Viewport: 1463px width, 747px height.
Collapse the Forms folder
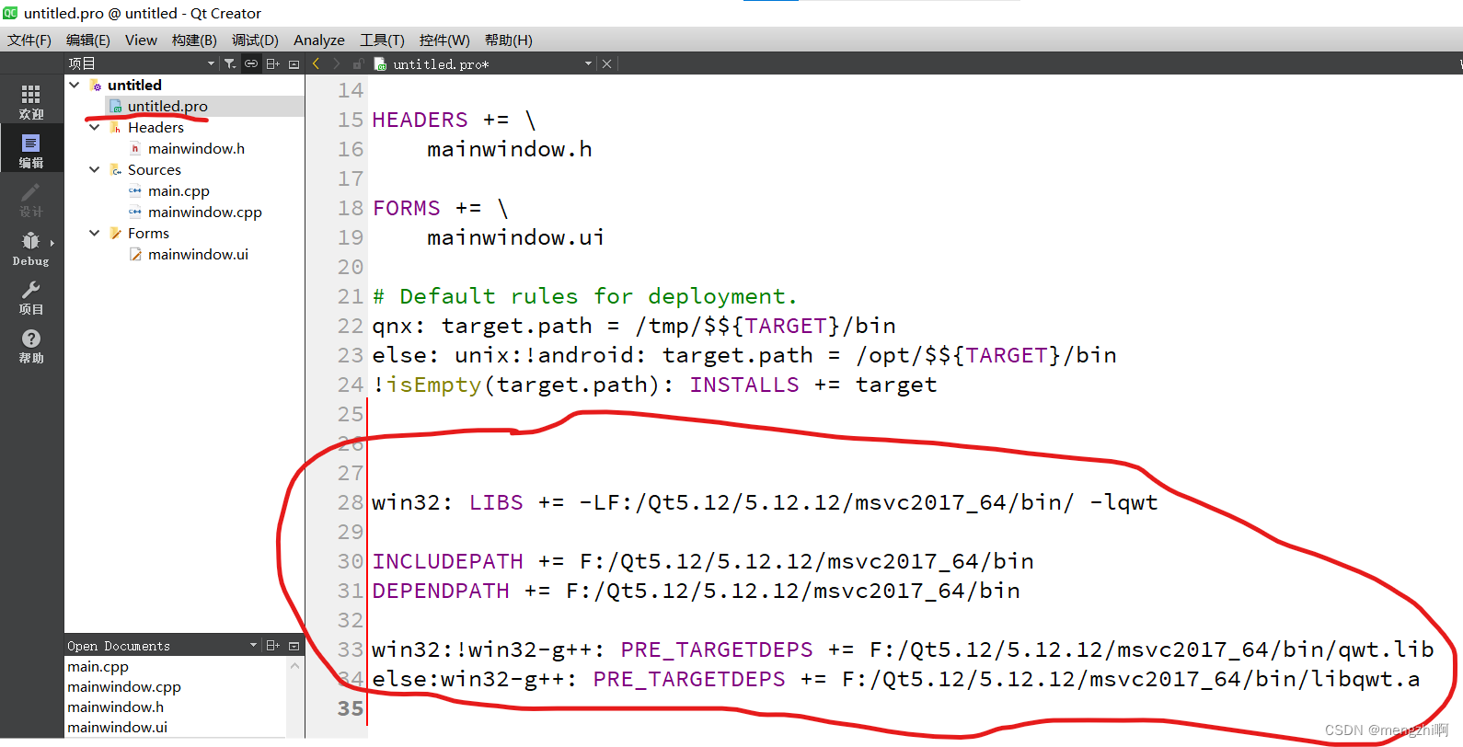click(x=95, y=233)
